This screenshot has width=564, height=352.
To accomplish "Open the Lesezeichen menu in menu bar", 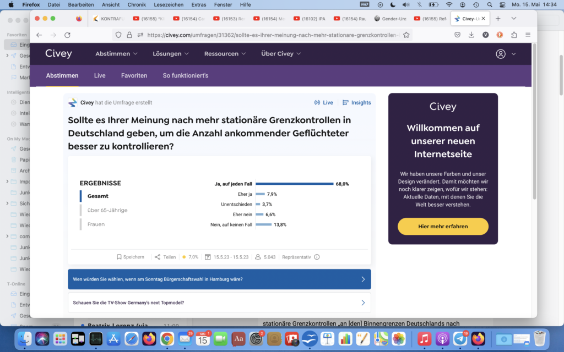I will tap(170, 4).
